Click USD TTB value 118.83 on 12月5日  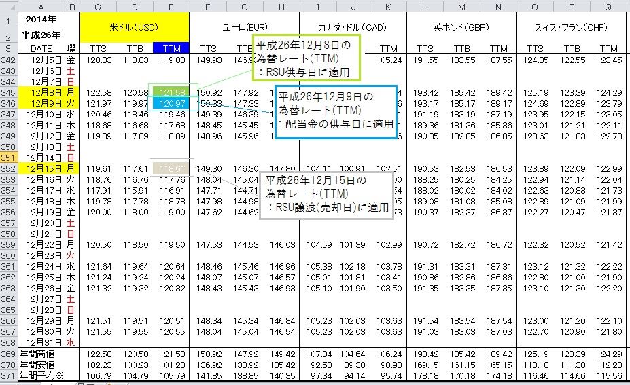(x=135, y=60)
